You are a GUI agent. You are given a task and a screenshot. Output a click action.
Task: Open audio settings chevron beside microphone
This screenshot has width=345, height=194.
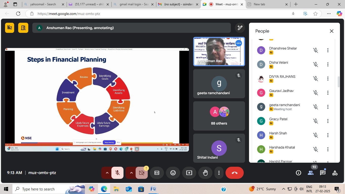point(107,173)
